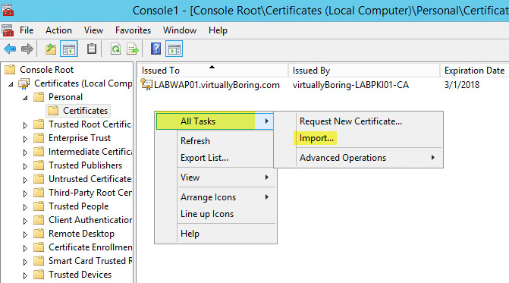Click the Trusted Devices folder icon
The height and width of the screenshot is (283, 509).
click(x=39, y=274)
